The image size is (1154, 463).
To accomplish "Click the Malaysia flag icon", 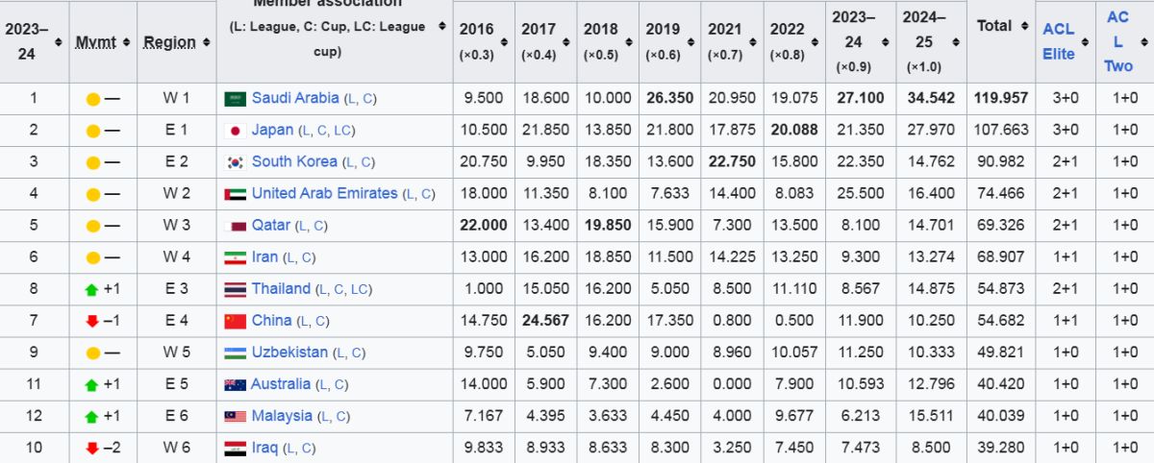I will click(x=235, y=416).
